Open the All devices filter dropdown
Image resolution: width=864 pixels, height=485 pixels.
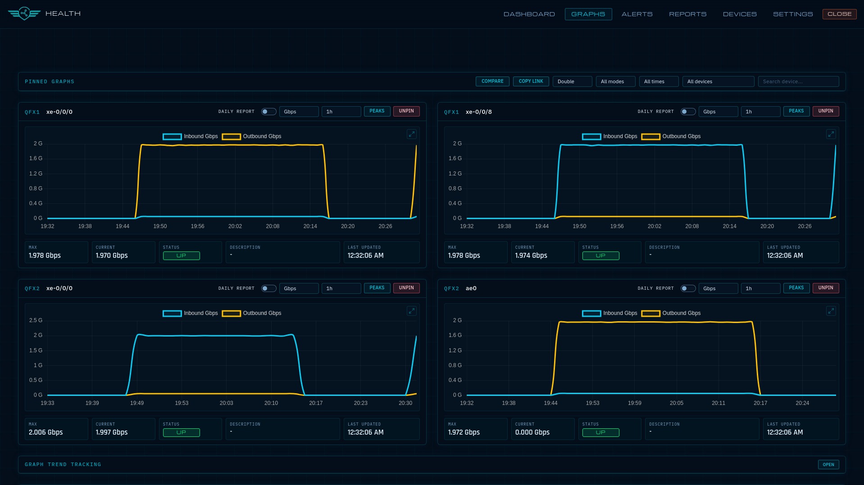[718, 81]
